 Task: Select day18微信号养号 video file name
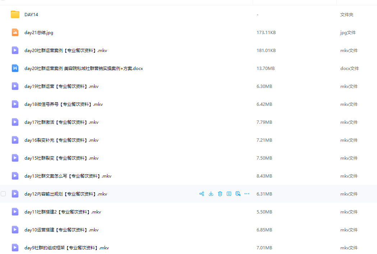[64, 104]
